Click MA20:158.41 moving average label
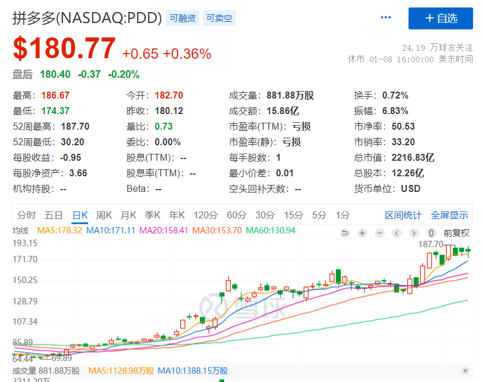 pos(164,230)
